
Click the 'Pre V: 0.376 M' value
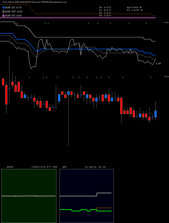click(135, 10)
